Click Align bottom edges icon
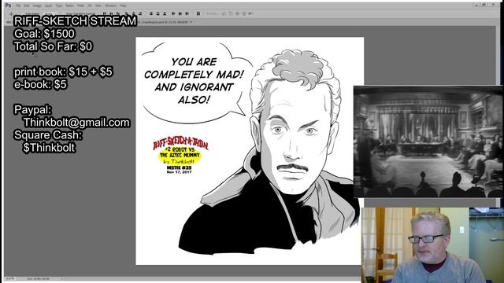The width and height of the screenshot is (504, 283). (118, 14)
